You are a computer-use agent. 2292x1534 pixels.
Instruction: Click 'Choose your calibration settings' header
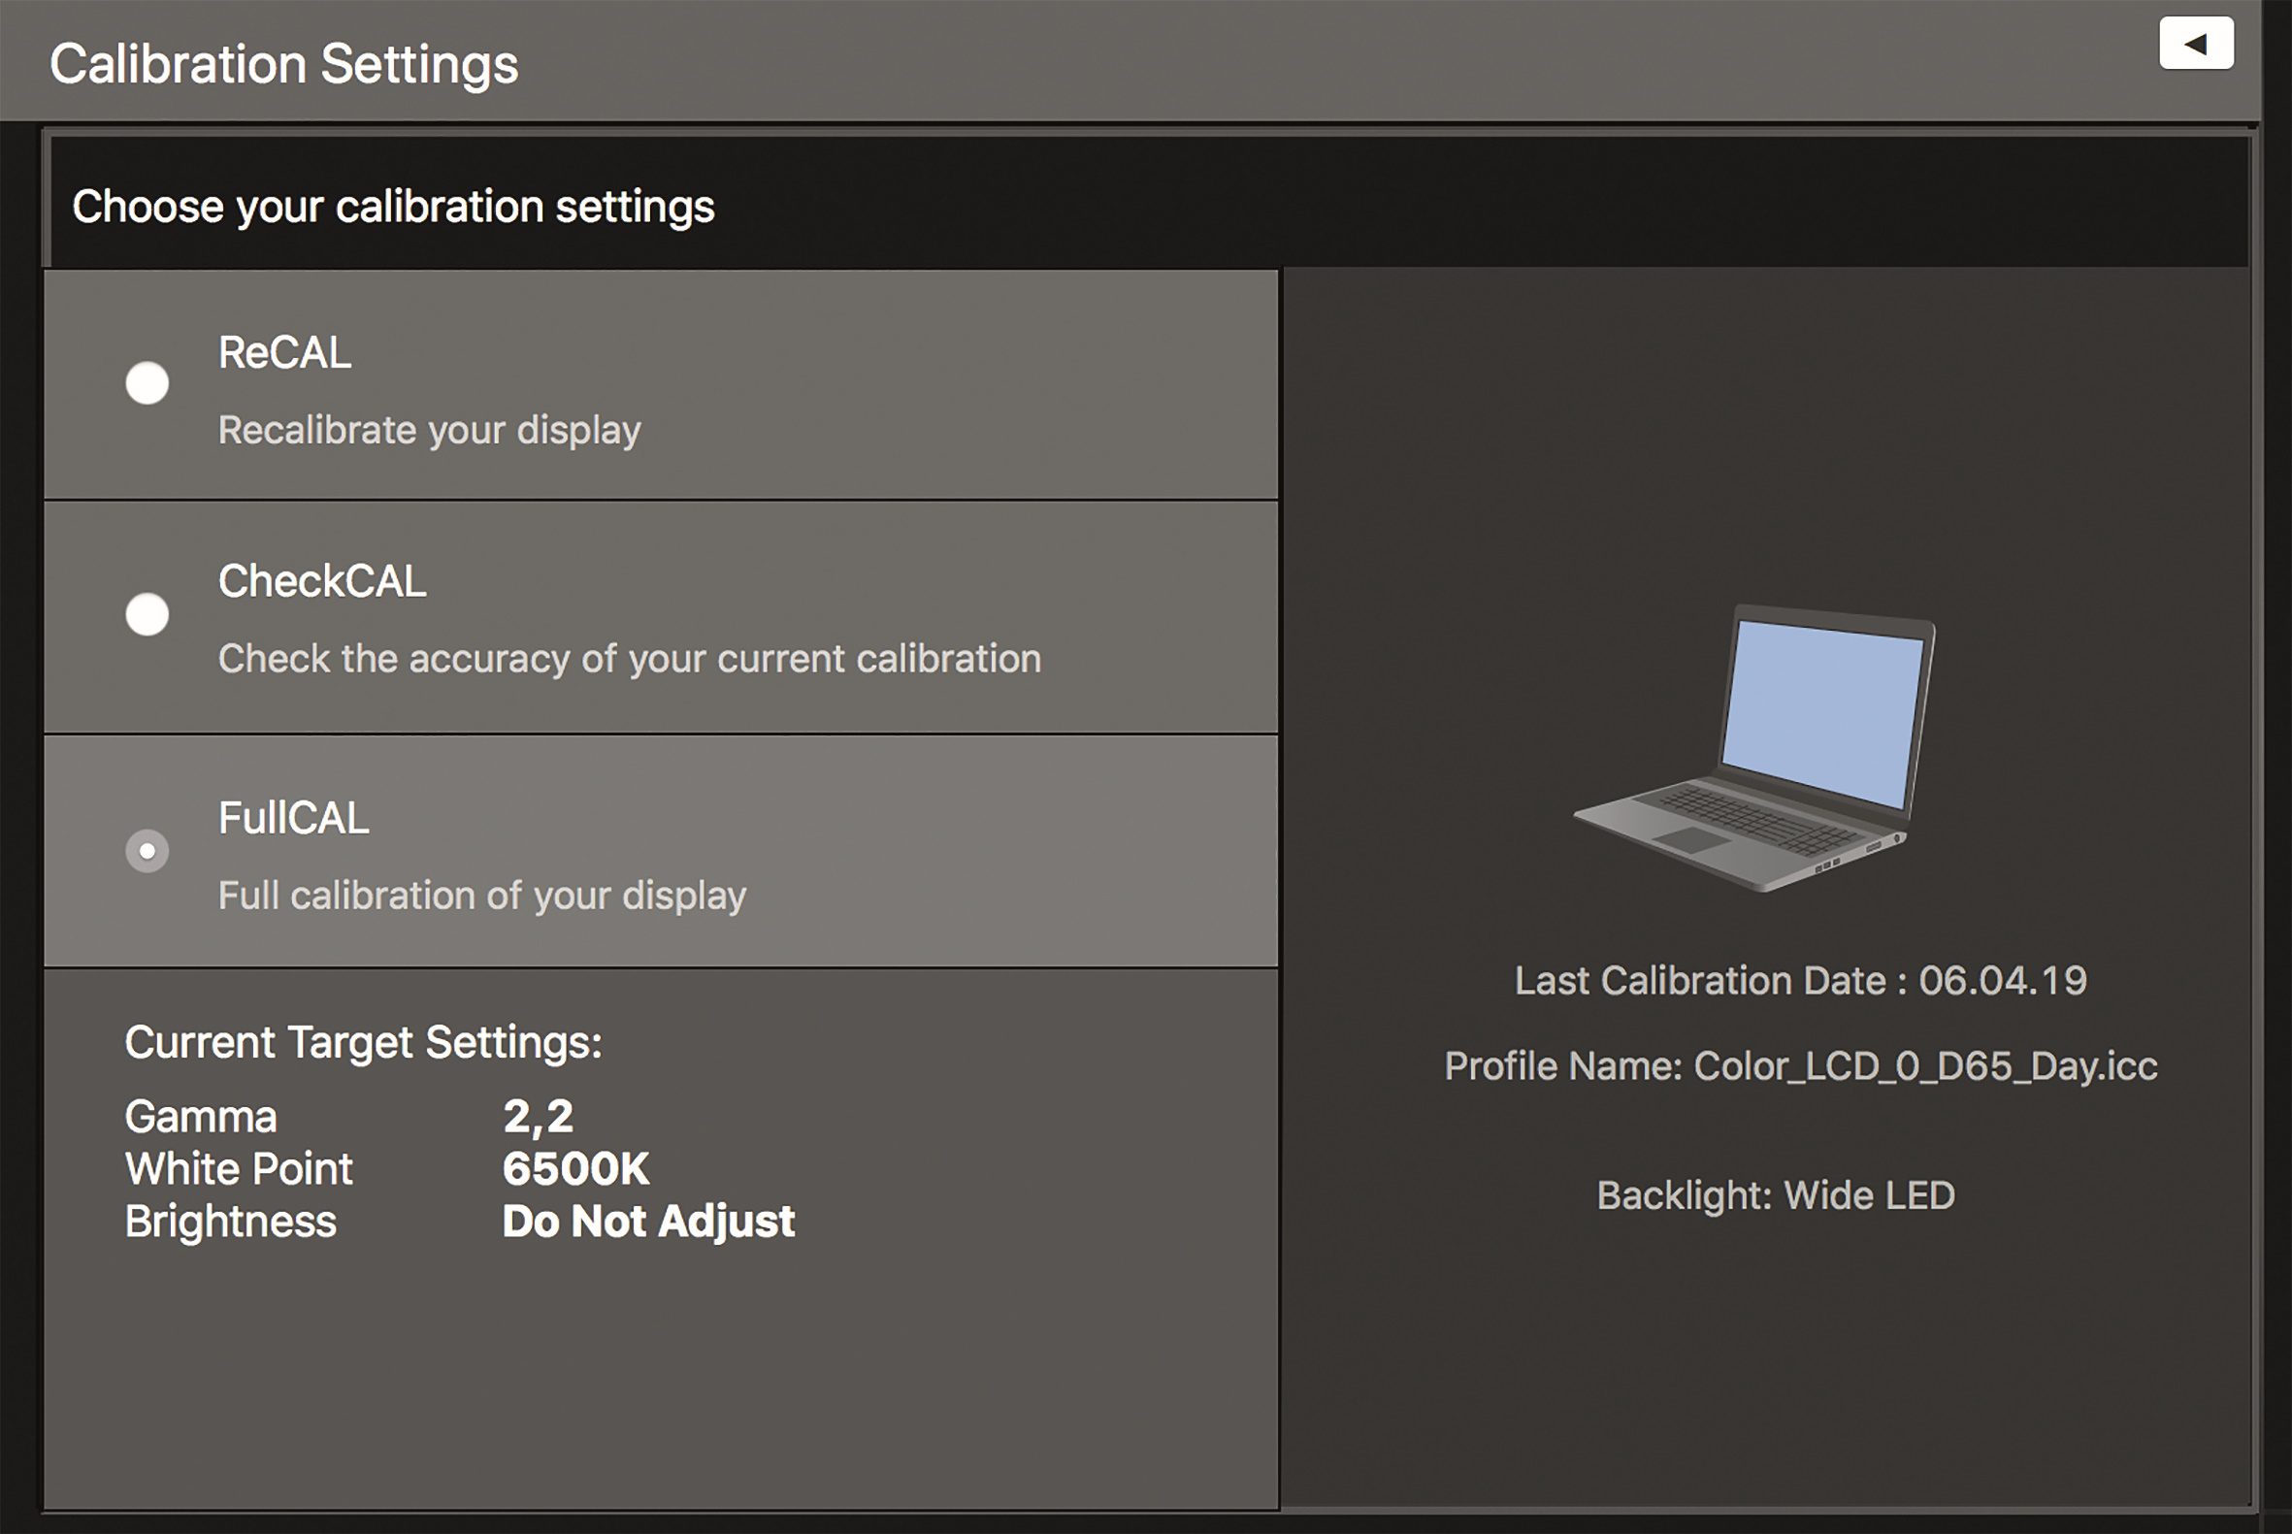393,207
